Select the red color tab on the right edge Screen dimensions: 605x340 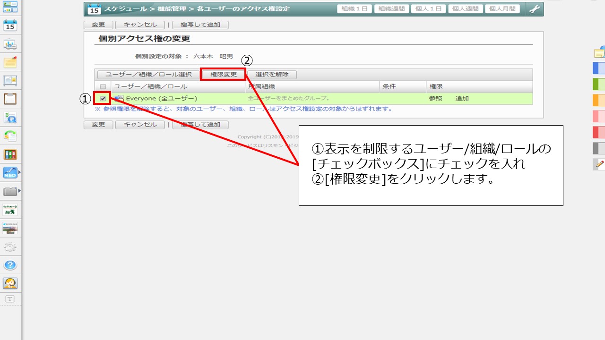click(599, 132)
